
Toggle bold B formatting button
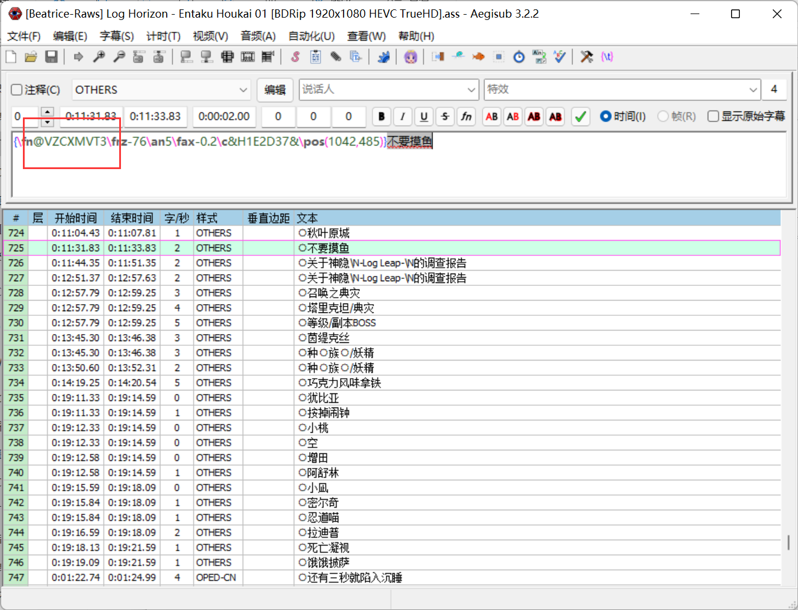(x=382, y=116)
